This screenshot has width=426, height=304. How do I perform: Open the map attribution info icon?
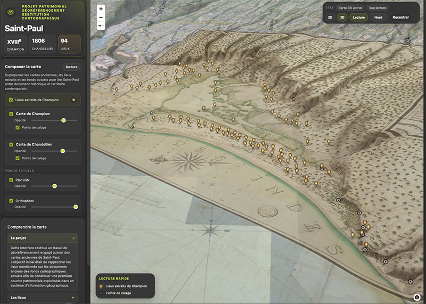point(416,297)
